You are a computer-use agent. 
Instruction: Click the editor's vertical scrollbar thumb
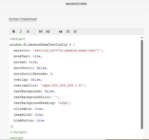(x=142, y=84)
